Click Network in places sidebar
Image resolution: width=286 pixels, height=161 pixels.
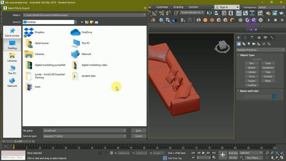(x=12, y=82)
